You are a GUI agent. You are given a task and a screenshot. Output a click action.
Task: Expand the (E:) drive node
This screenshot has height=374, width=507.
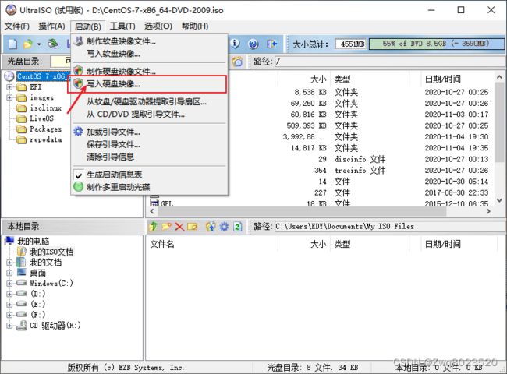click(x=9, y=304)
